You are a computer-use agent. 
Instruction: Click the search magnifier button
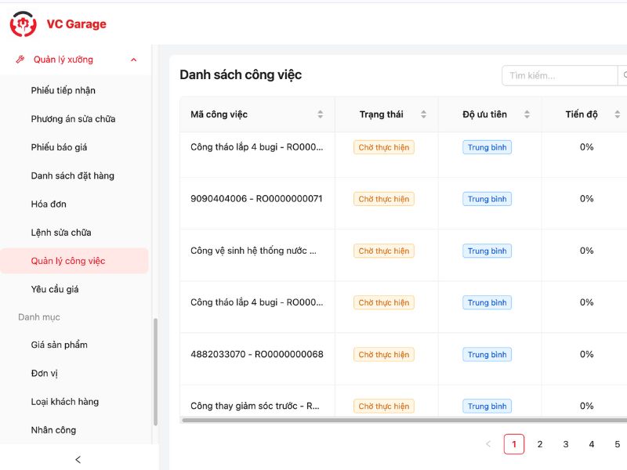(x=623, y=76)
